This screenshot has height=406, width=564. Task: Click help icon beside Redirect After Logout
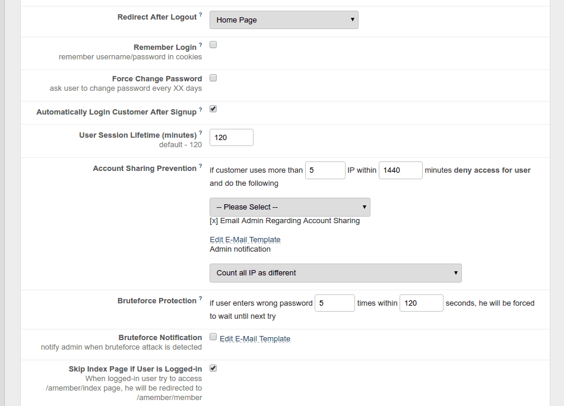coord(200,15)
